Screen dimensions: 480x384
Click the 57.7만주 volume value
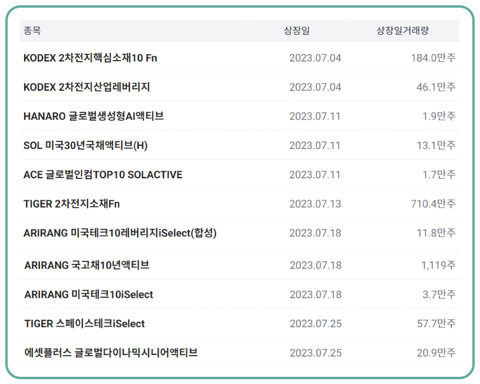(436, 324)
